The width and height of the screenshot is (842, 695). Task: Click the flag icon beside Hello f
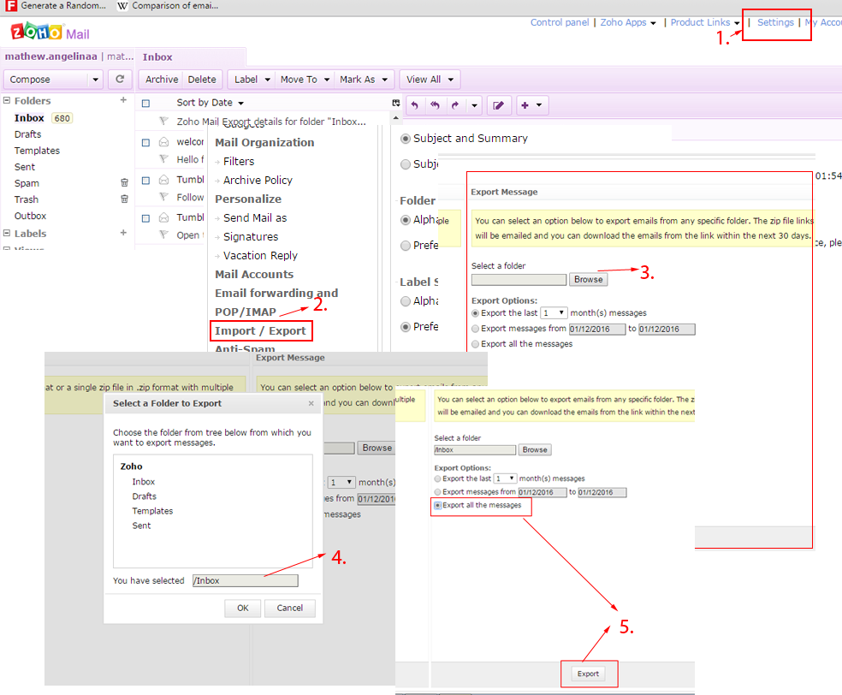point(163,159)
